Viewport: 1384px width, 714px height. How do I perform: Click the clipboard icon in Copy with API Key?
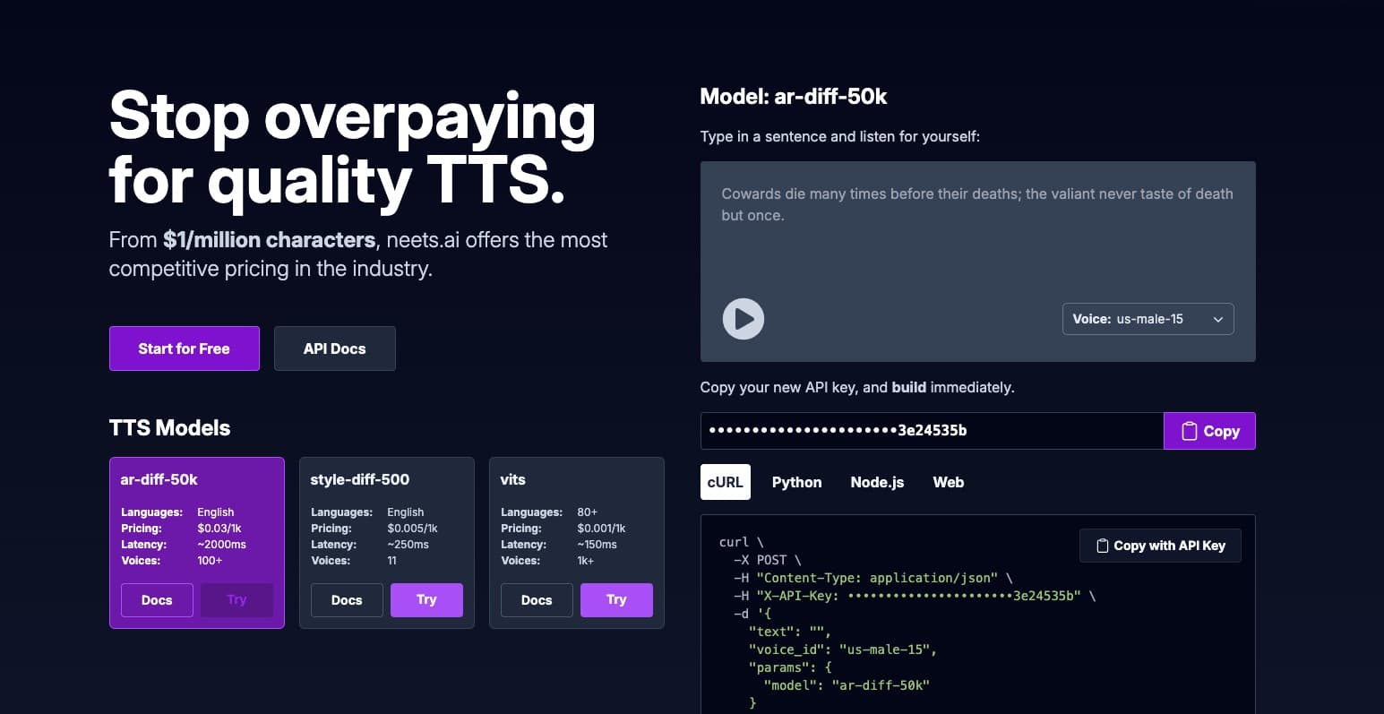point(1103,546)
